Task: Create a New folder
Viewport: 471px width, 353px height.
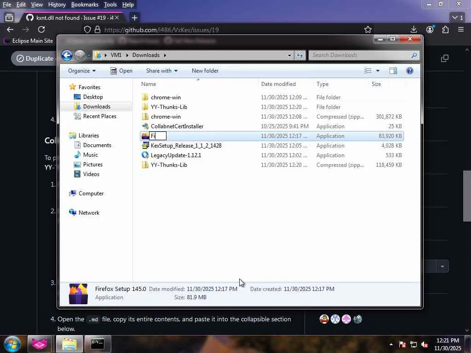Action: pos(205,71)
